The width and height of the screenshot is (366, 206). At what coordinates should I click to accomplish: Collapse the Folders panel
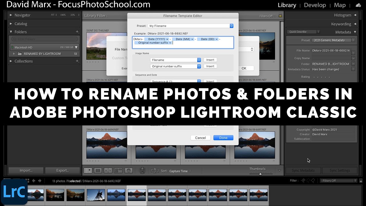coord(11,32)
